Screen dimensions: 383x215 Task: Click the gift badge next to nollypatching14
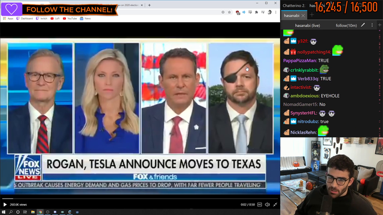293,52
